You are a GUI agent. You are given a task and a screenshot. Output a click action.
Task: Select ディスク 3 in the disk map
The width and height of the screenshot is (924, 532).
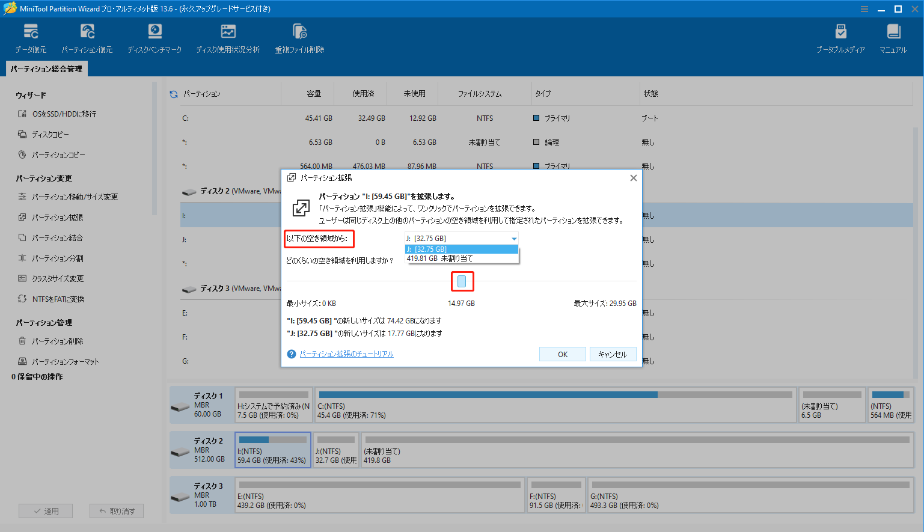click(x=202, y=495)
